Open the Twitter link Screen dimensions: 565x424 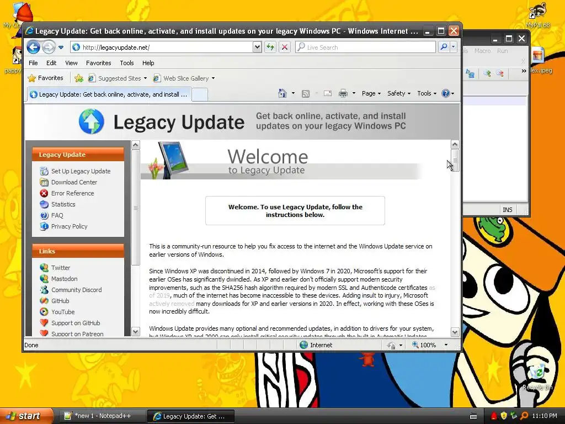tap(61, 268)
